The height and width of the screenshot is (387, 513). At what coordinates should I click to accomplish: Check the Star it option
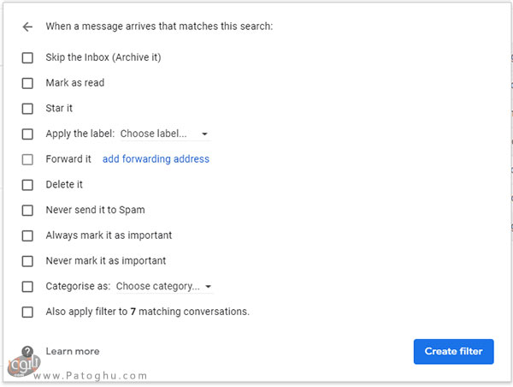27,109
